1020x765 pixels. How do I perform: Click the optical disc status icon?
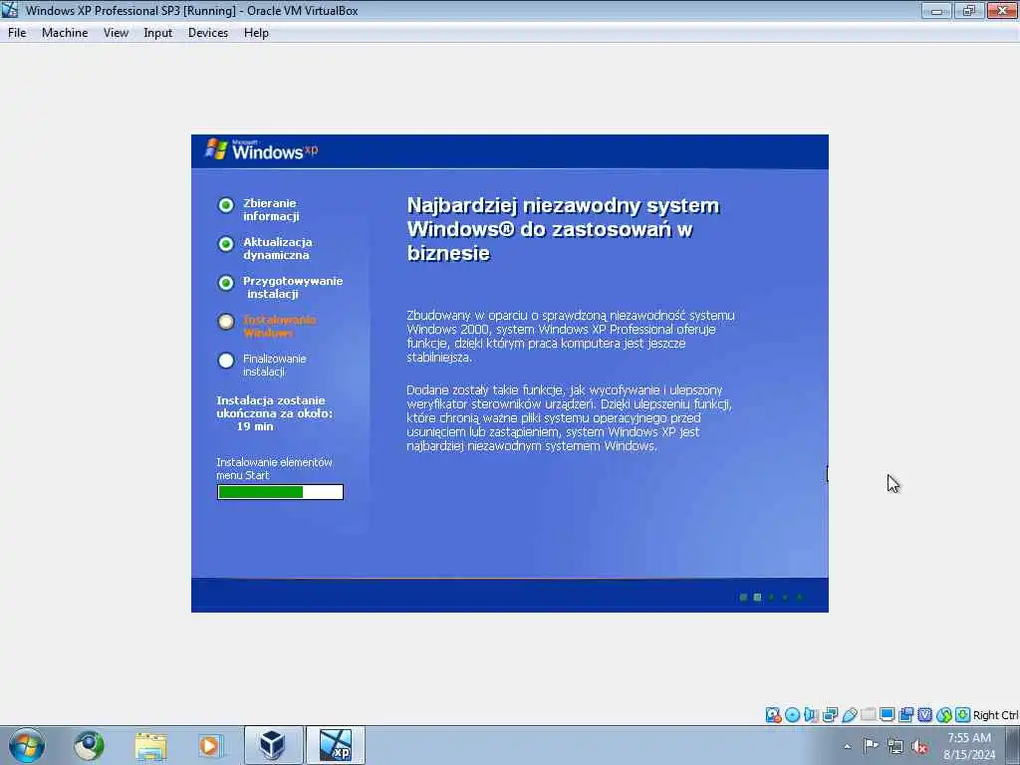(x=792, y=715)
